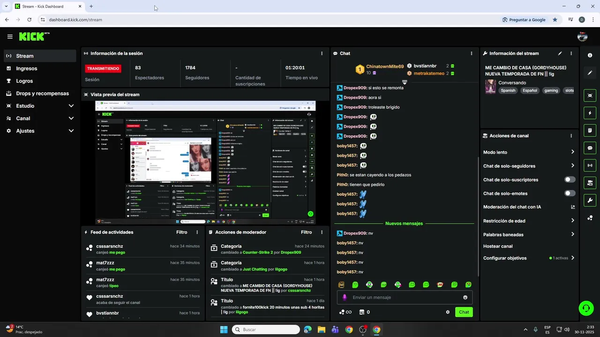Viewport: 600px width, 337px height.
Task: Open the Chat panel three-dot menu
Action: (471, 53)
